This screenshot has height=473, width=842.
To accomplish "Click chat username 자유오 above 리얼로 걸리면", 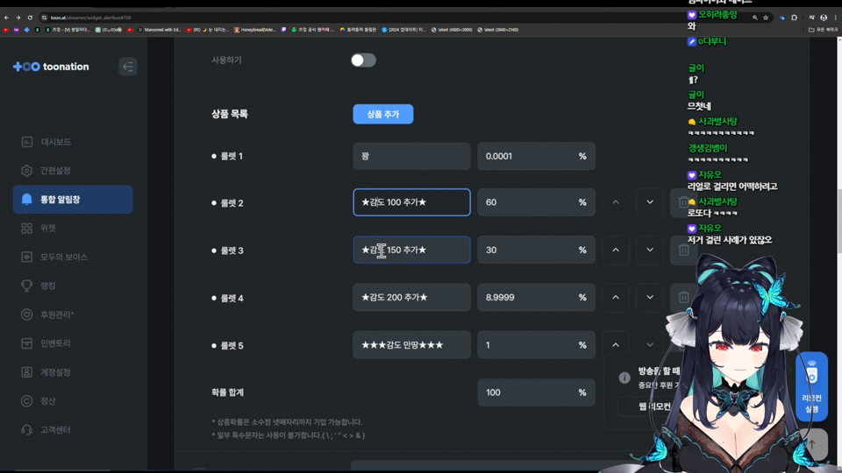I will [x=710, y=175].
